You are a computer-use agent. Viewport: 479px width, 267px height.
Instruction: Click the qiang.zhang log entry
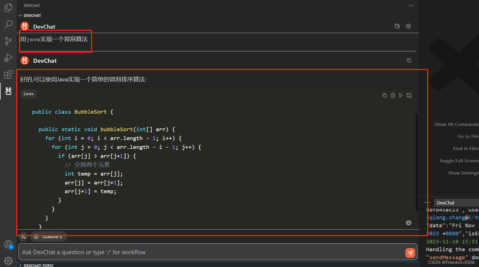point(452,218)
